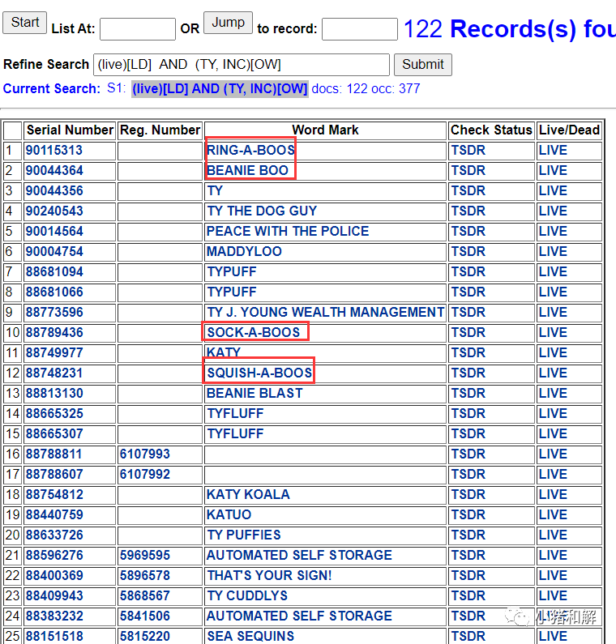
Task: Open registration number 5841506
Action: [x=144, y=616]
